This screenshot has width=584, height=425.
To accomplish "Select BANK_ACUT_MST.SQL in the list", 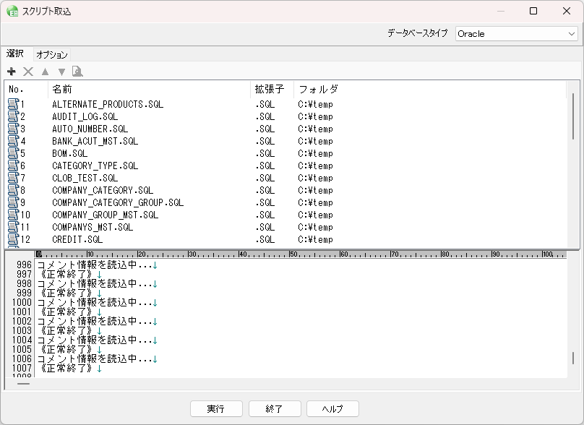I will coord(95,141).
